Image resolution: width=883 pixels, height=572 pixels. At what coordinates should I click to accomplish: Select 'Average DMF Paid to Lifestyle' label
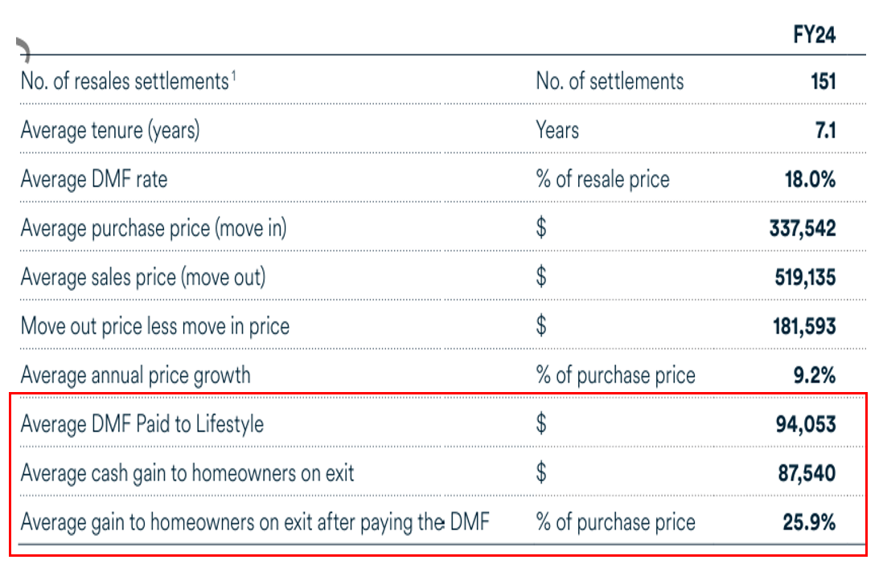pos(142,424)
